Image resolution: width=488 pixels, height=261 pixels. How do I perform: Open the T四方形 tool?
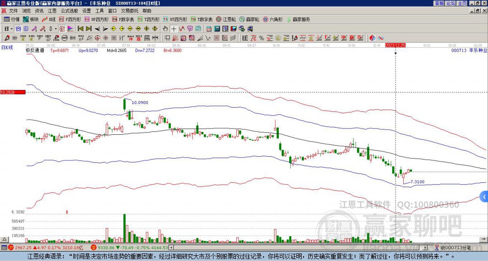(x=149, y=19)
